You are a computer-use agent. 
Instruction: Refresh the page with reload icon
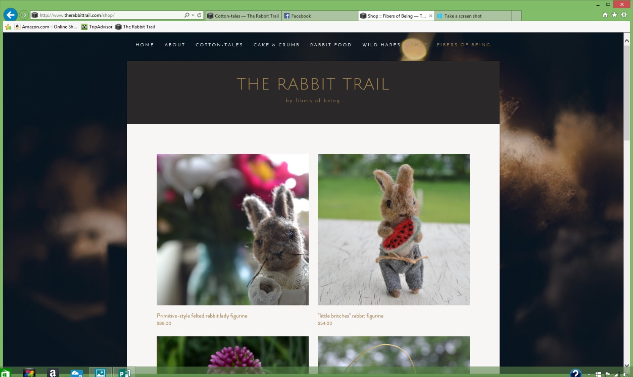(199, 15)
